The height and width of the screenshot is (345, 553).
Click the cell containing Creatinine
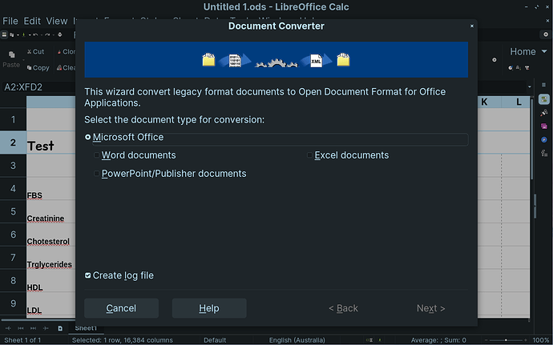[50, 211]
